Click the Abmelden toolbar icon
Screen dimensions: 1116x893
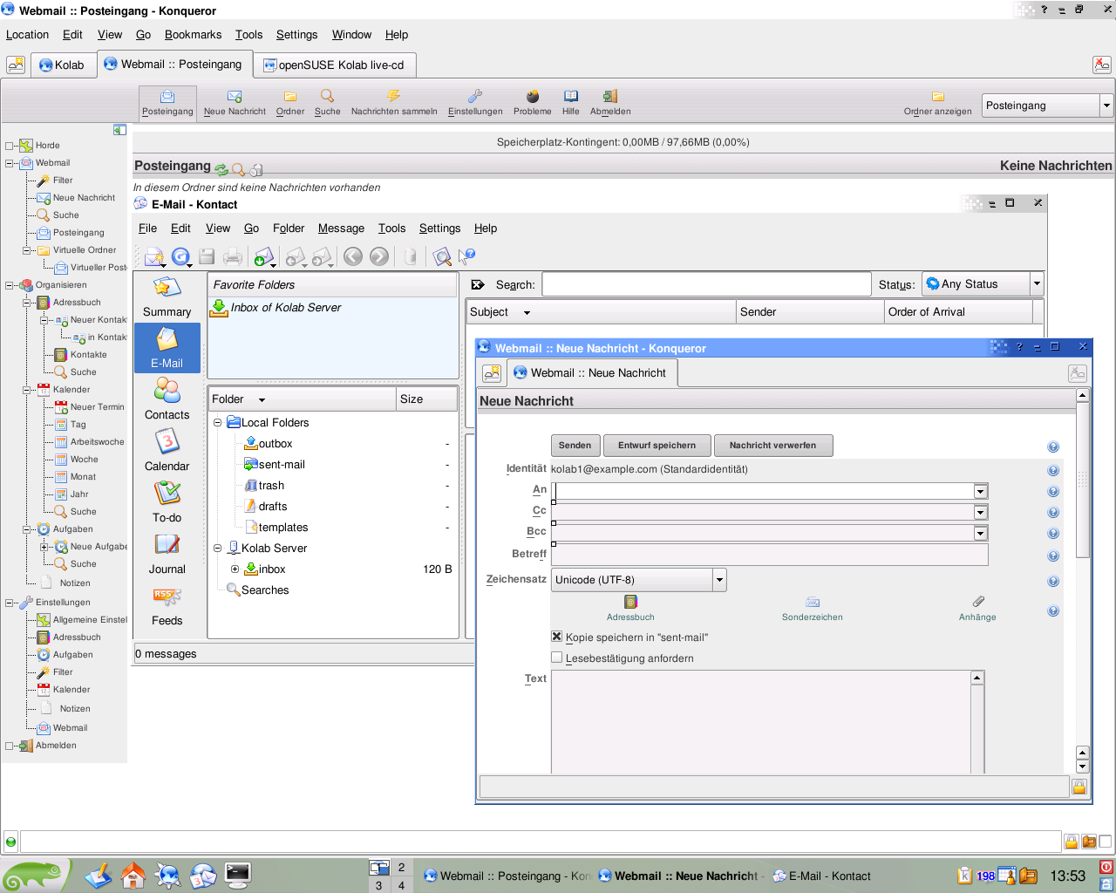click(x=609, y=102)
